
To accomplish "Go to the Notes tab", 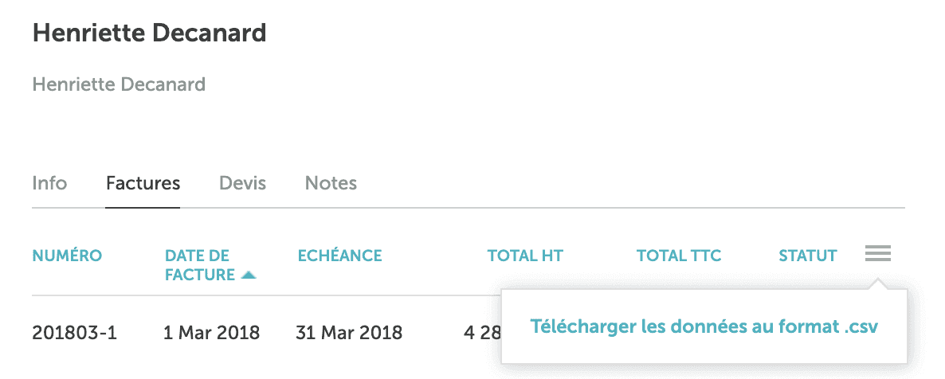I will (x=331, y=183).
